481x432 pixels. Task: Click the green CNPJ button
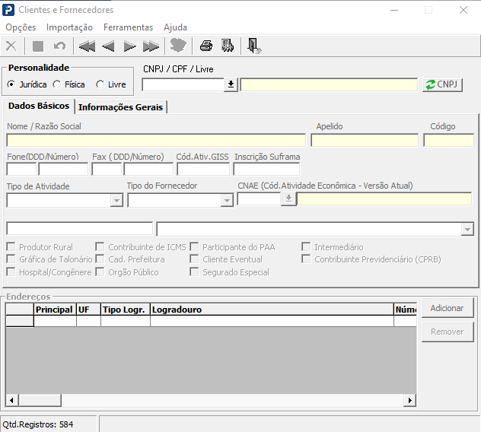click(443, 84)
